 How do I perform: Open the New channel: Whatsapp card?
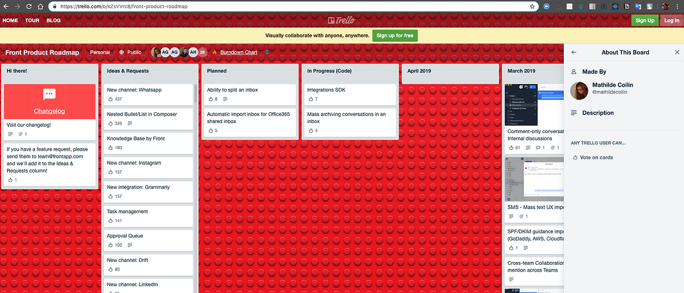pos(148,94)
